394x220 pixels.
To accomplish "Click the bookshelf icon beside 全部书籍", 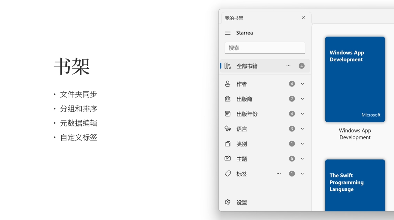I will (228, 66).
